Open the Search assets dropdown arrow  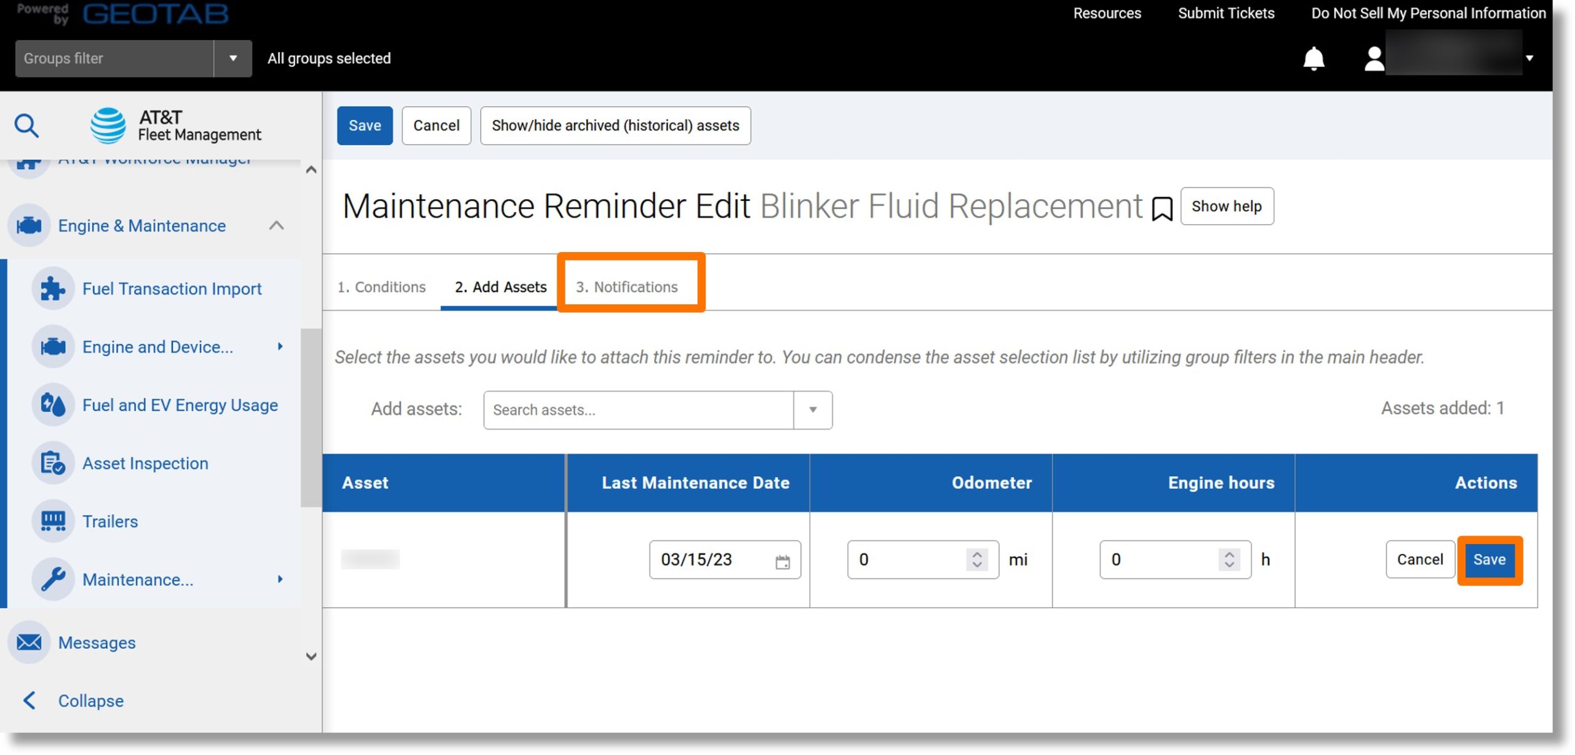813,410
